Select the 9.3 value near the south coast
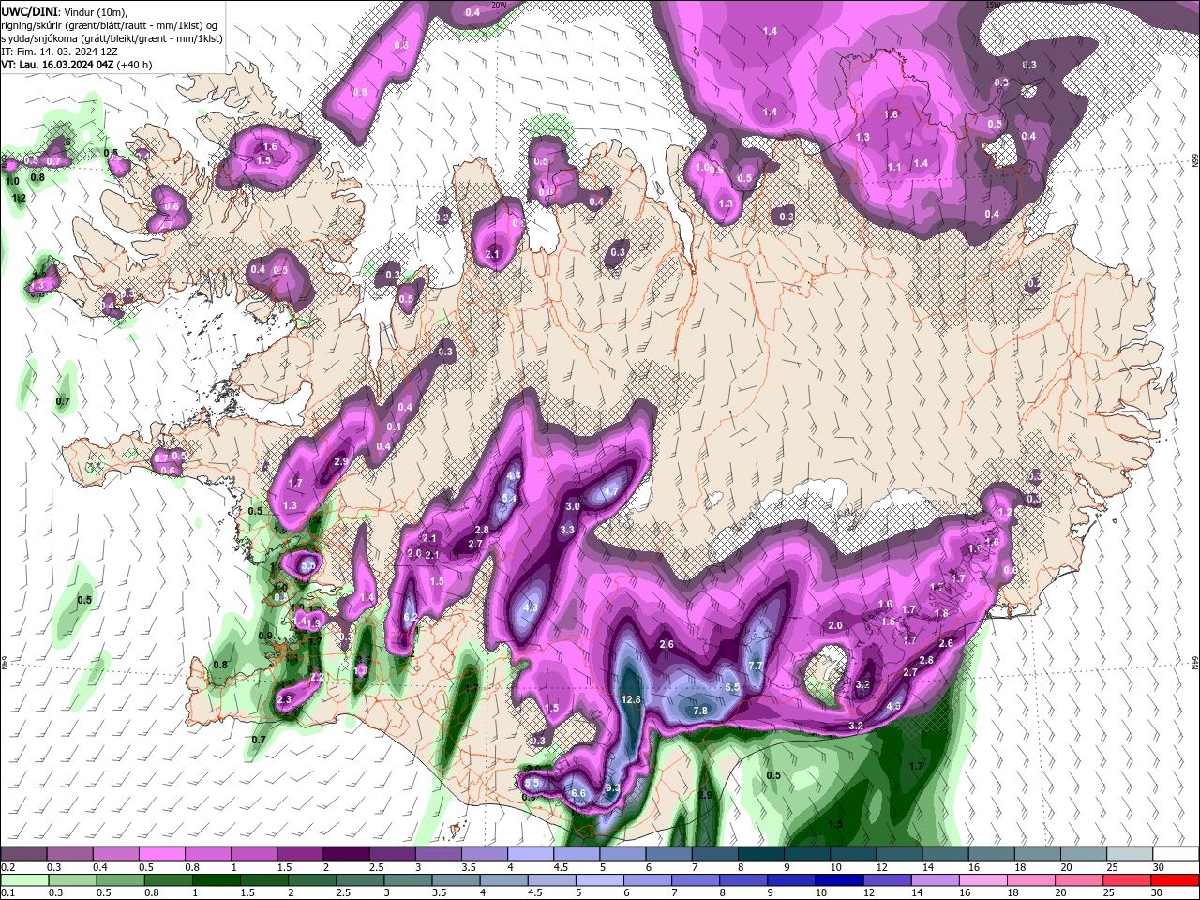 point(613,788)
